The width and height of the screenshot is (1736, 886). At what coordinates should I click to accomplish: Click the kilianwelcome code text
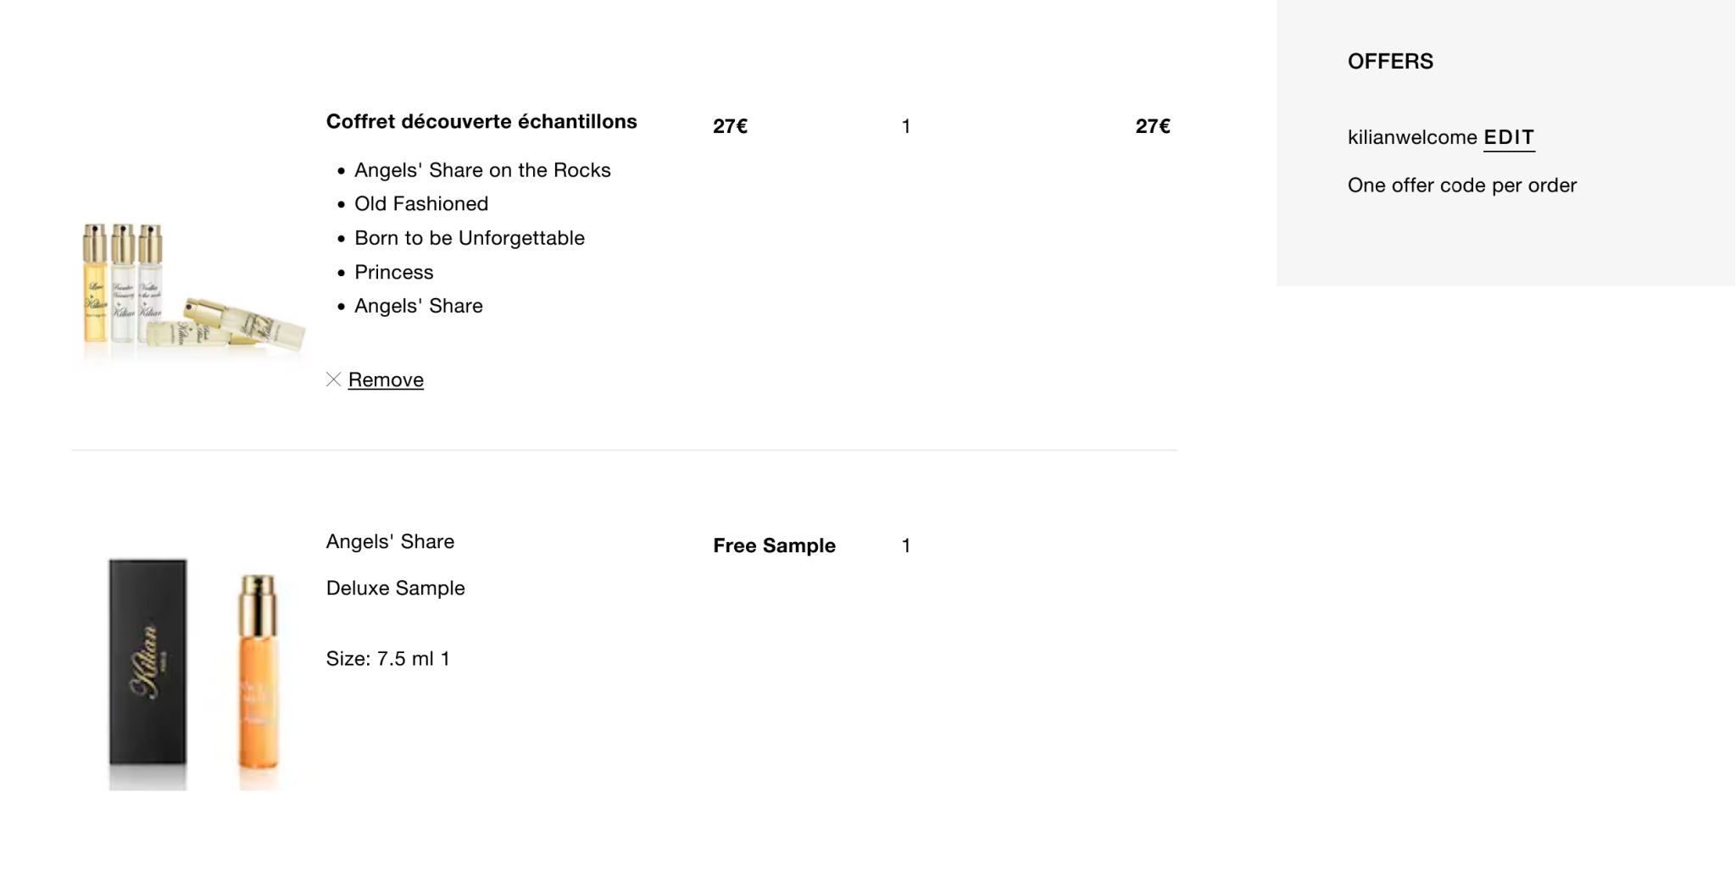(x=1412, y=137)
